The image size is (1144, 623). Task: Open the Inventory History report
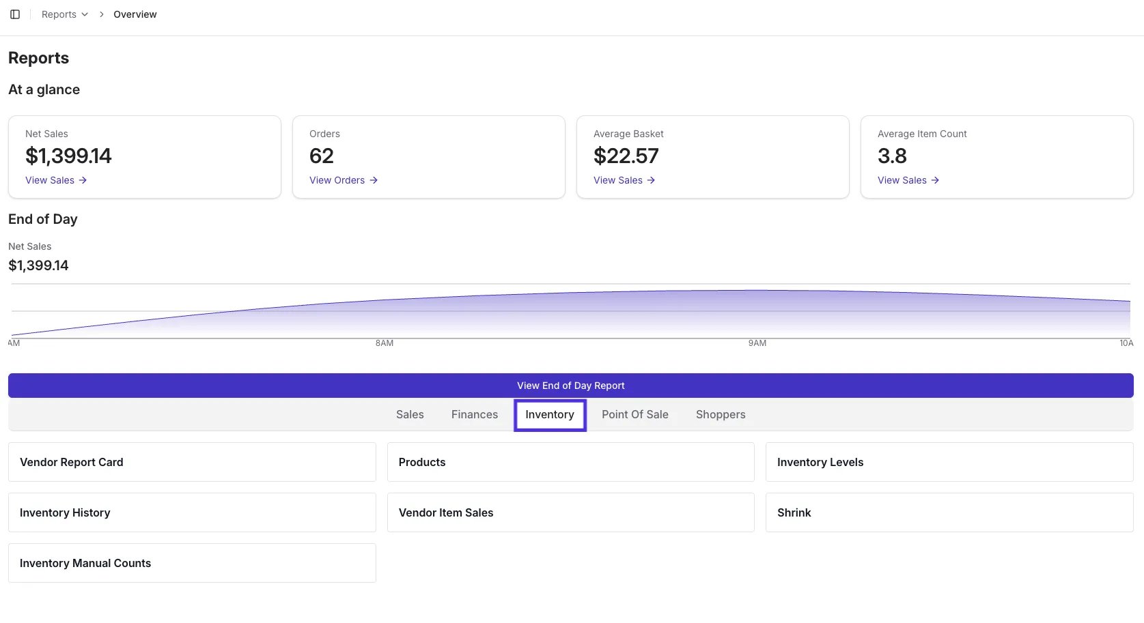pyautogui.click(x=192, y=512)
